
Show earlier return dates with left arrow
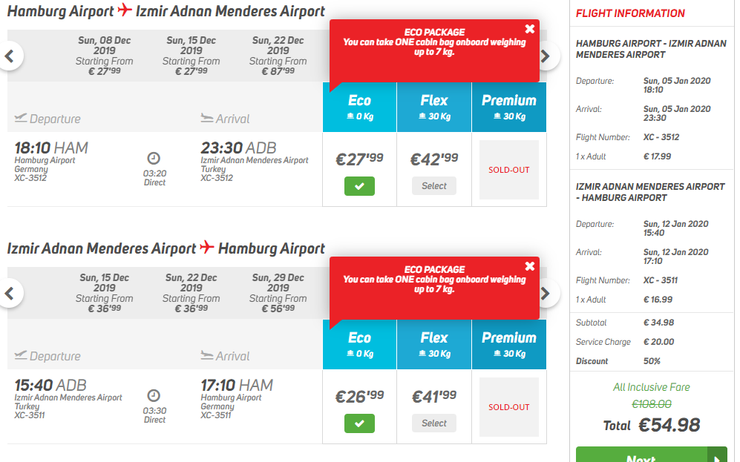9,293
